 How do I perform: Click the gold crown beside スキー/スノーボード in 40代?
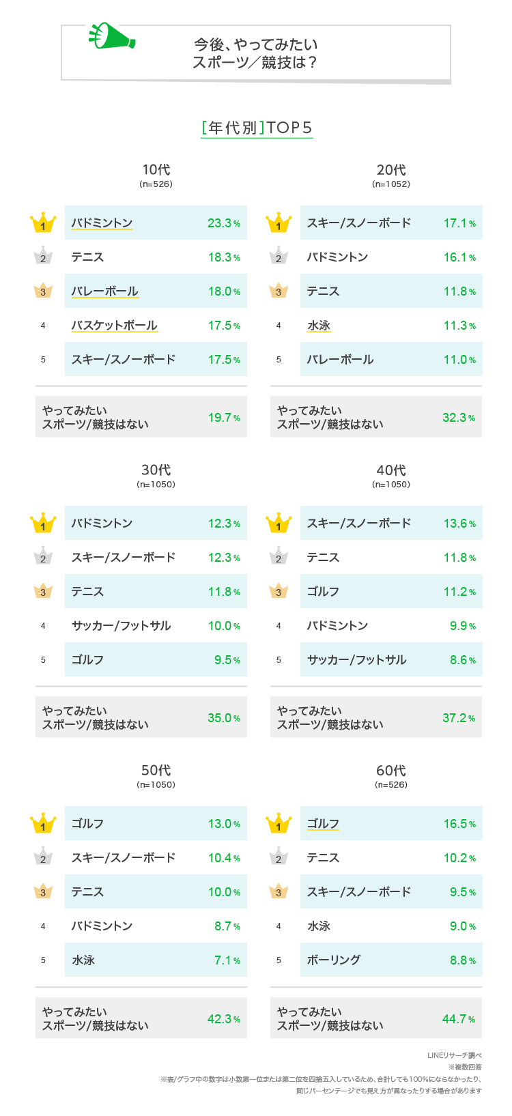[278, 524]
